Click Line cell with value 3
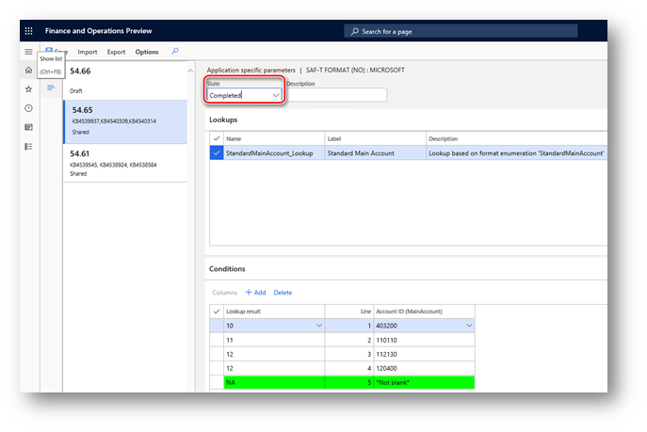 tap(349, 354)
